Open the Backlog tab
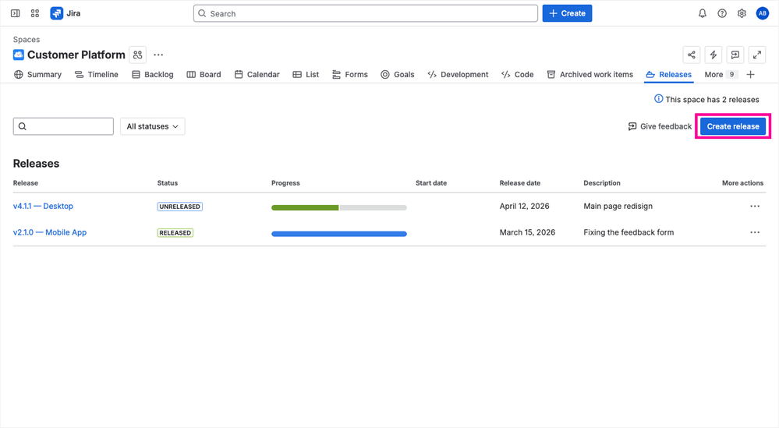This screenshot has height=428, width=779. [x=153, y=75]
